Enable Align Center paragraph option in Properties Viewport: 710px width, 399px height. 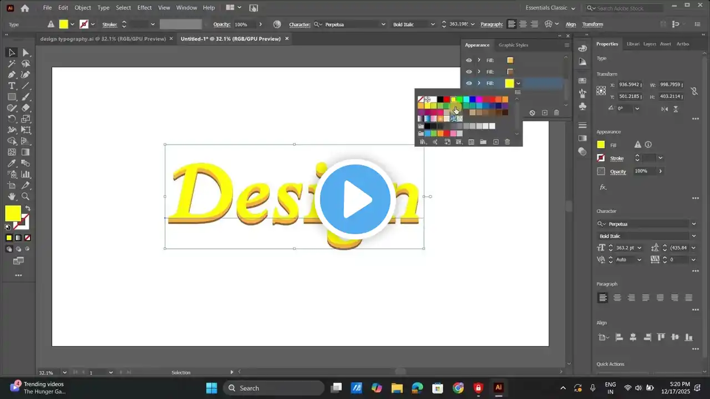[617, 298]
